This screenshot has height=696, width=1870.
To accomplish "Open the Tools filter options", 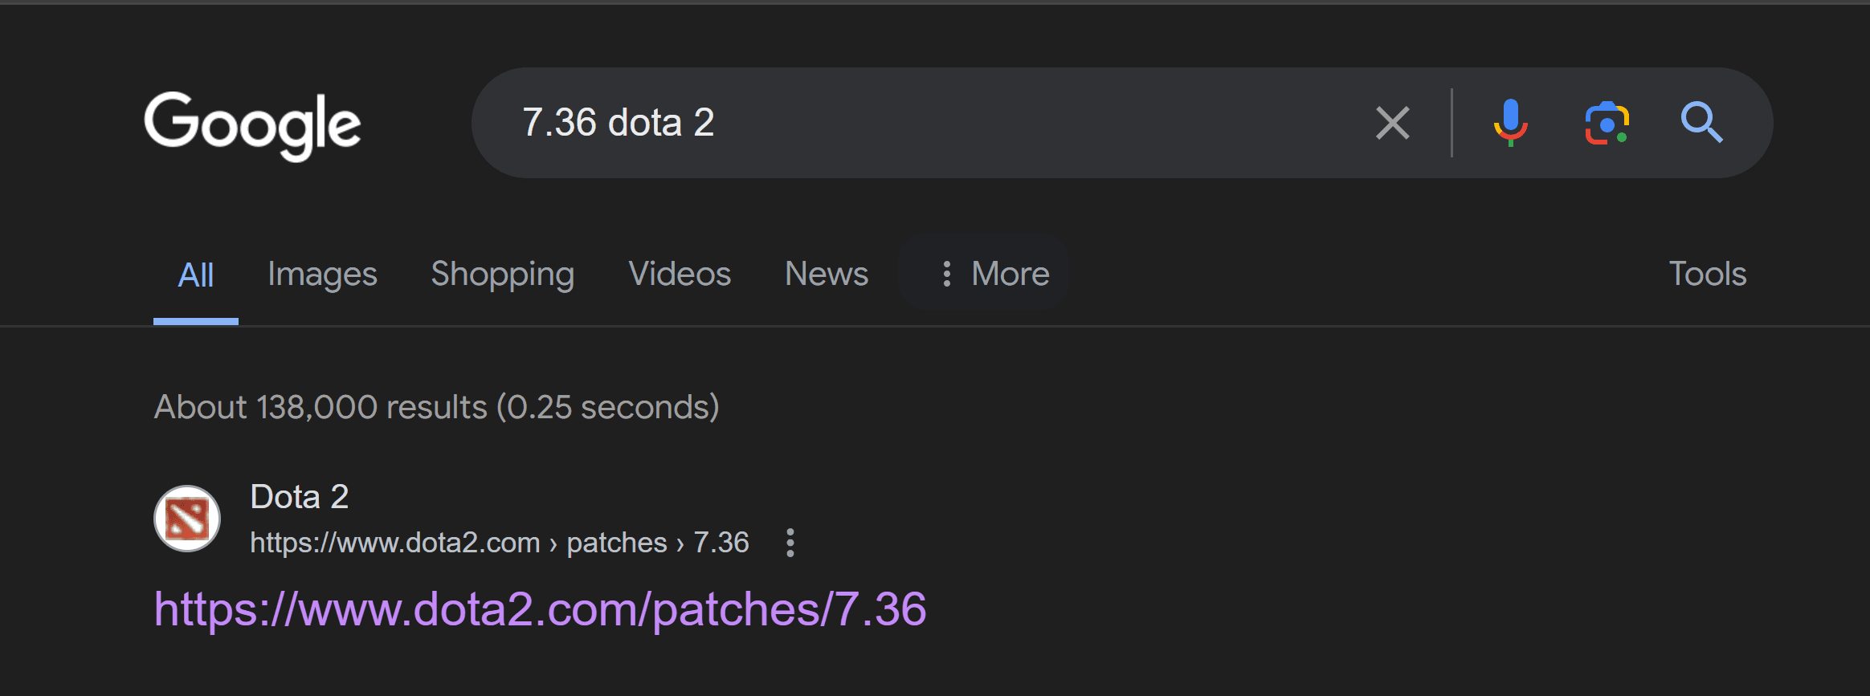I will click(1707, 275).
